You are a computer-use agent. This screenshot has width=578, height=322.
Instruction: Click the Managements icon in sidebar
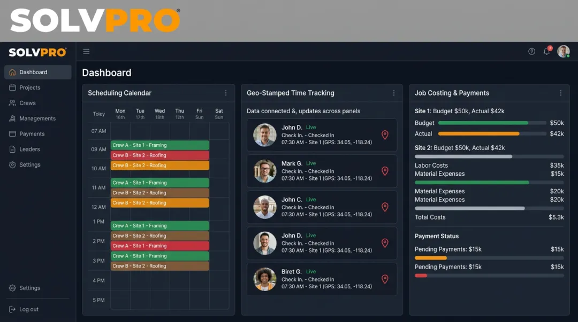click(12, 119)
